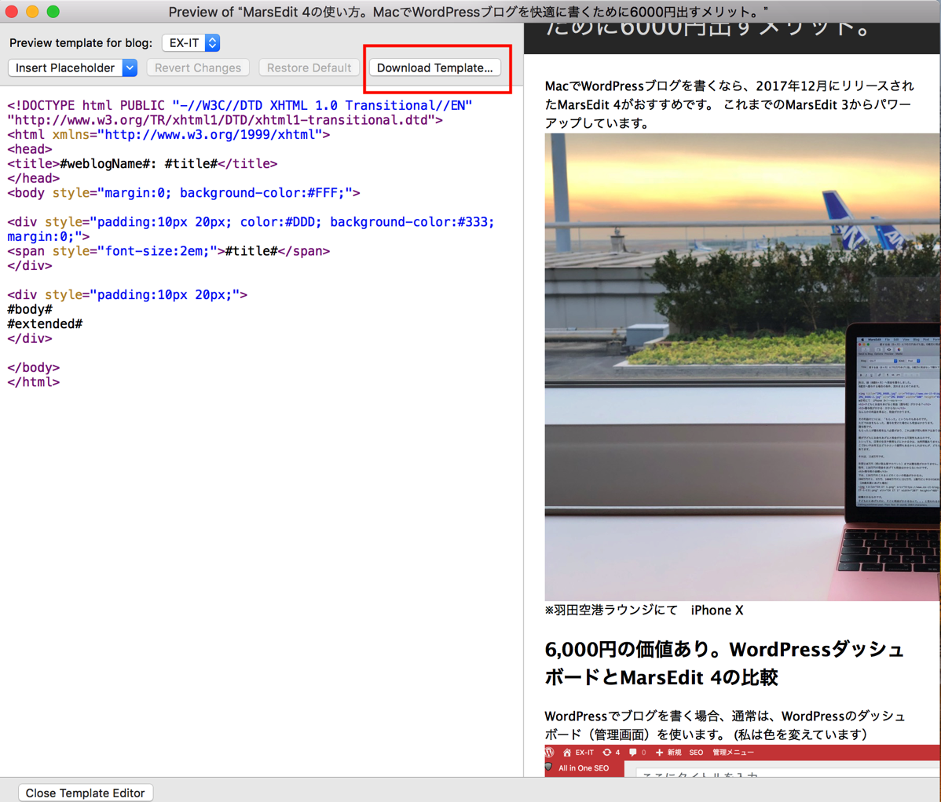Open the EX-IT blog selector dropdown

click(191, 43)
